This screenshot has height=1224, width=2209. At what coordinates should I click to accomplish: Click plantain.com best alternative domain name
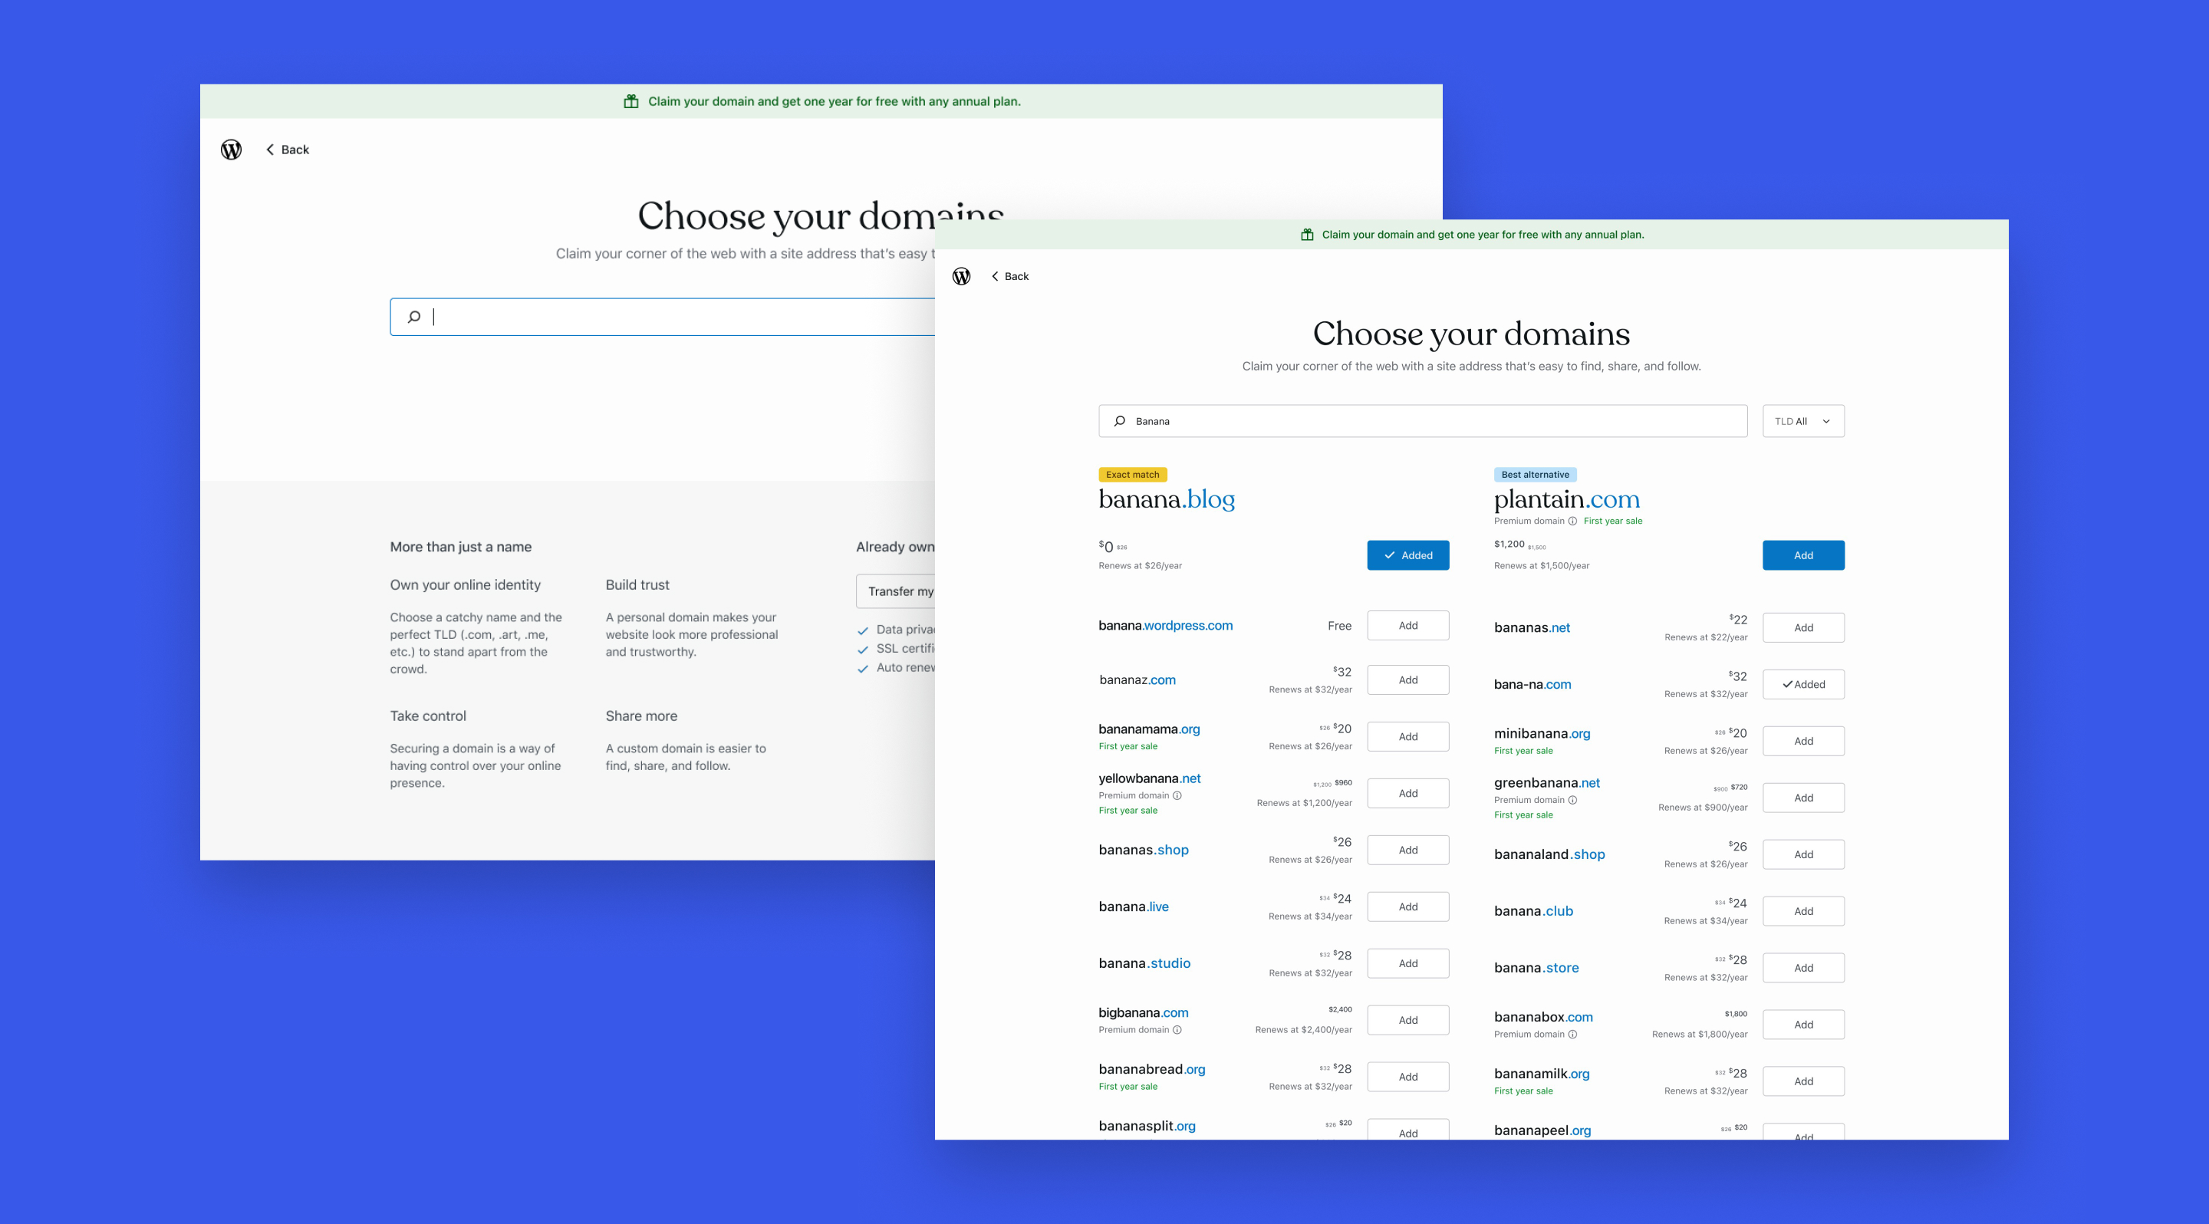(x=1565, y=498)
